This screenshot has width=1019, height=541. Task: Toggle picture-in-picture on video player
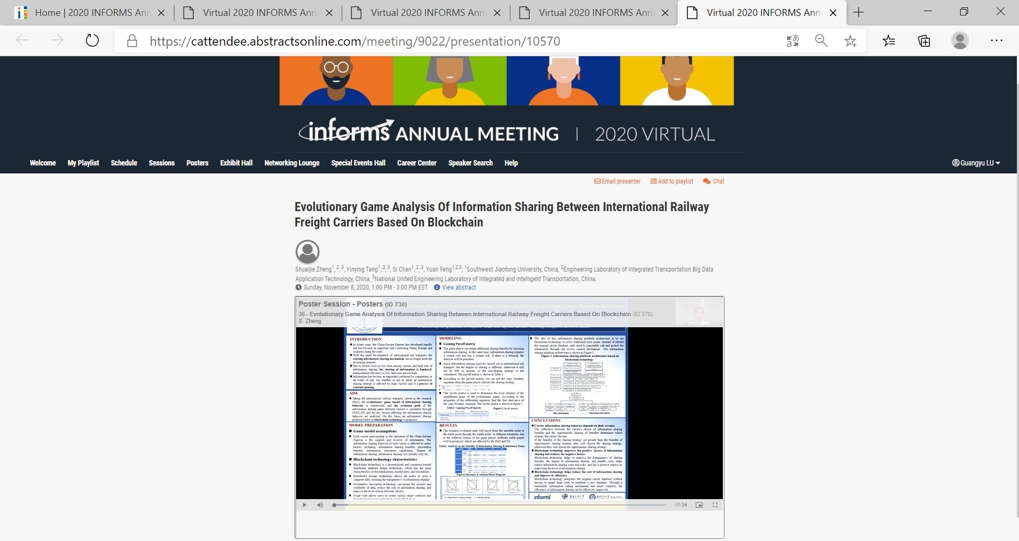click(x=699, y=505)
